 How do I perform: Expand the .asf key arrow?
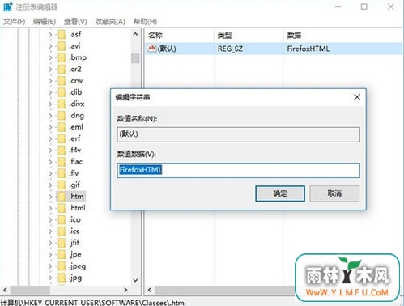(x=50, y=35)
